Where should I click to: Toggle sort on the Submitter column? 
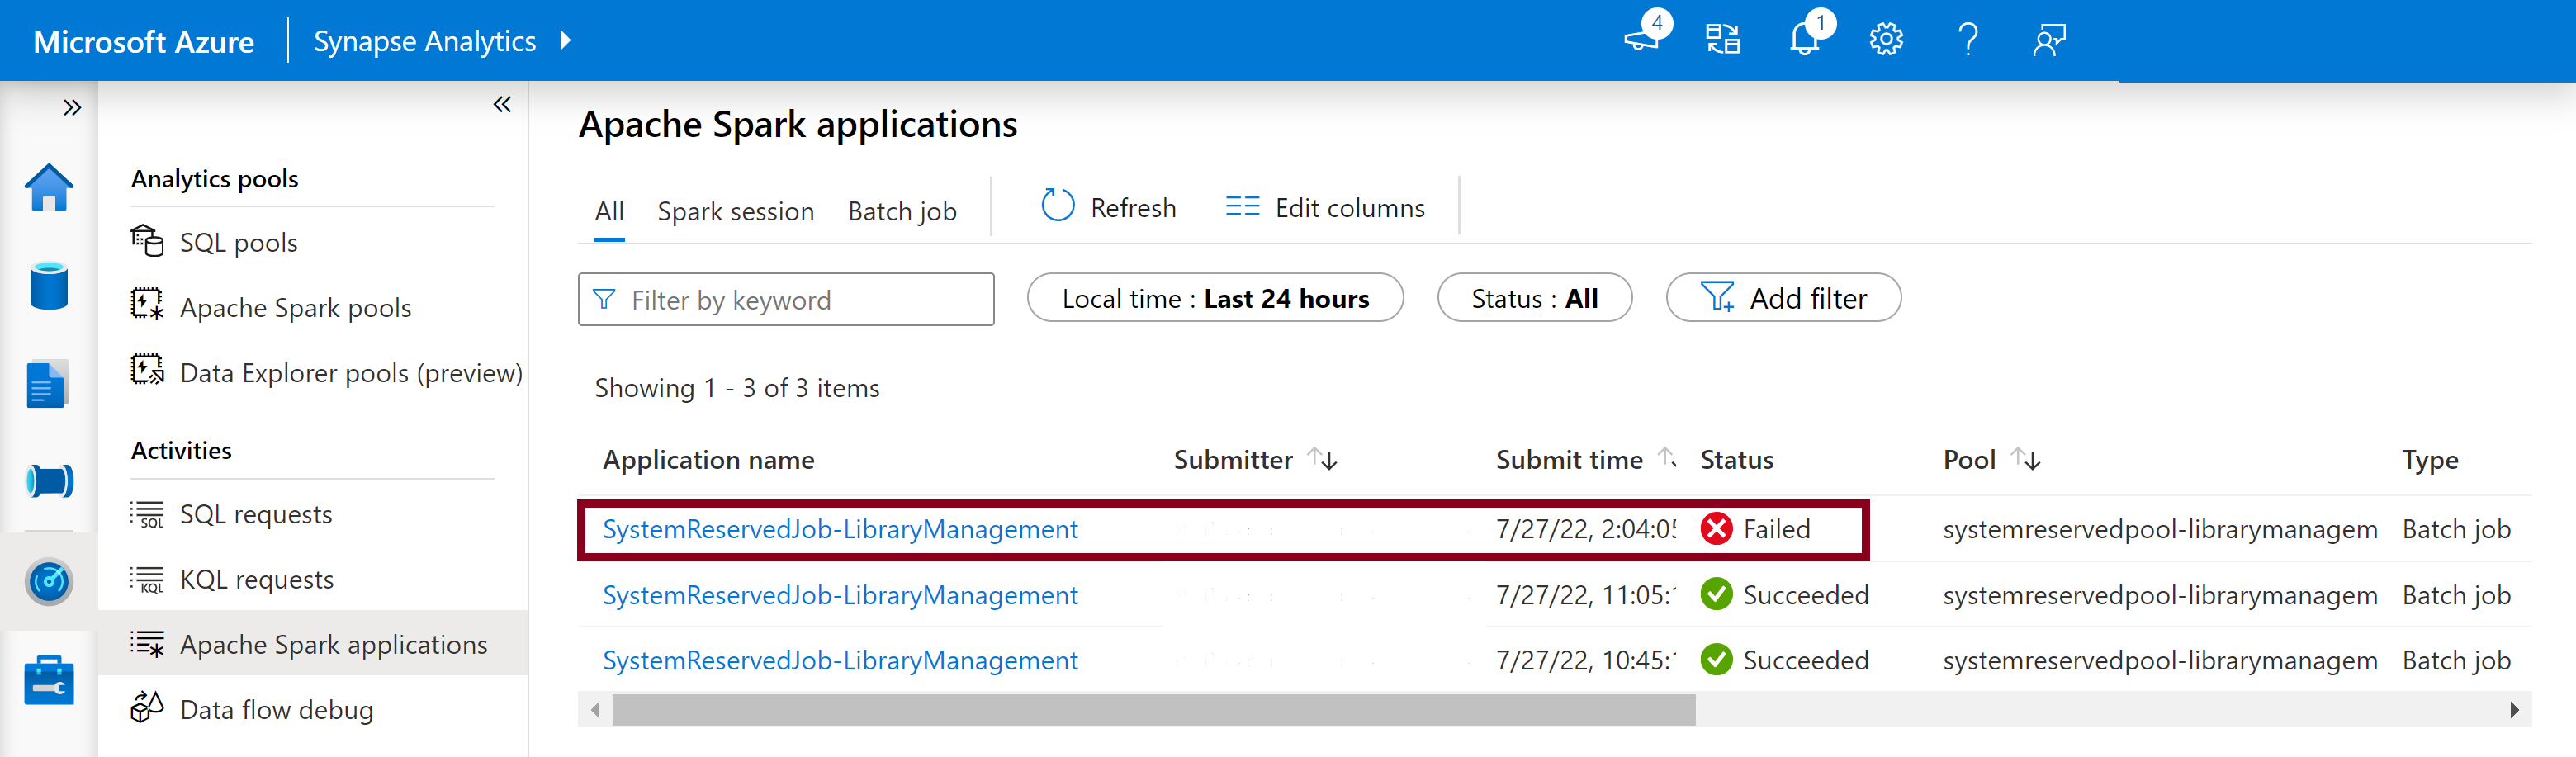pos(1322,460)
